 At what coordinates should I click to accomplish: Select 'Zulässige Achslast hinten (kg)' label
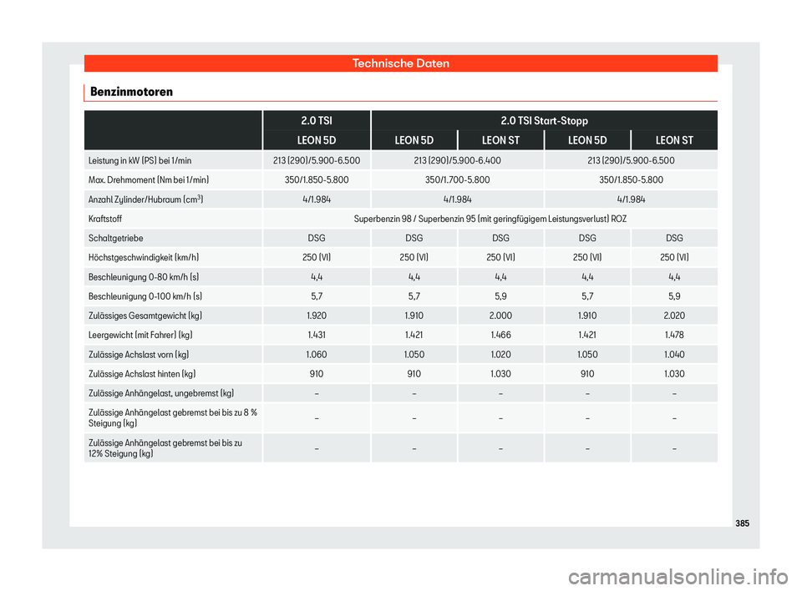142,374
